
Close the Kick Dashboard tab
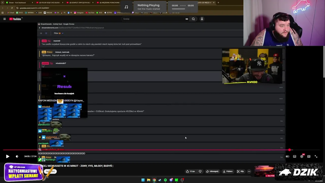click(x=32, y=3)
